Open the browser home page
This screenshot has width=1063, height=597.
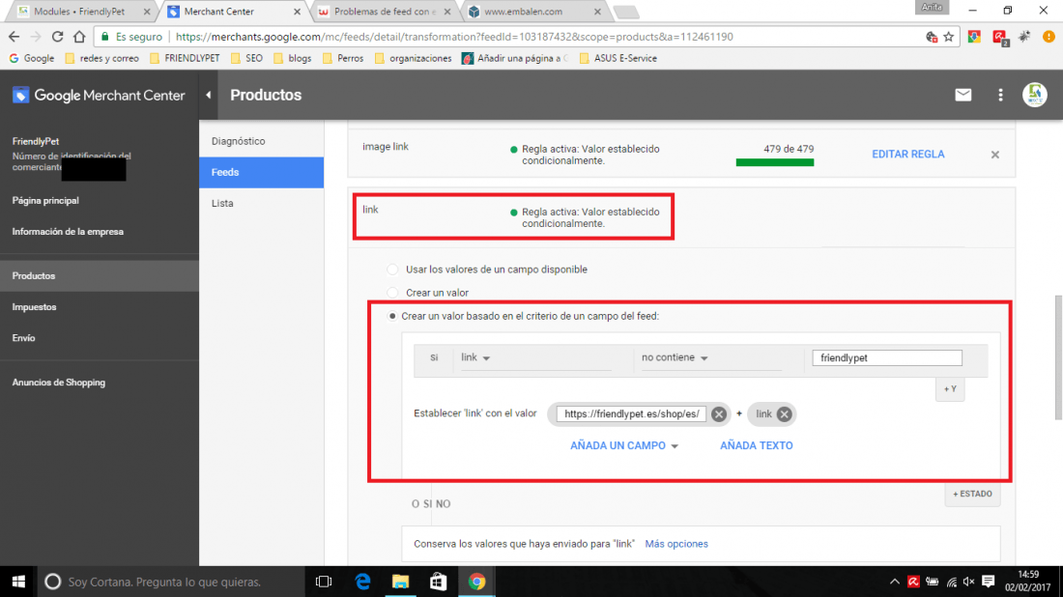[79, 37]
